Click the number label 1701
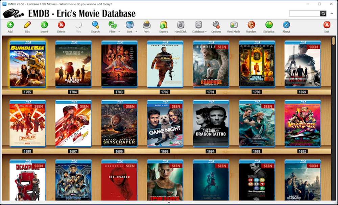This screenshot has width=338, height=205. click(211, 92)
